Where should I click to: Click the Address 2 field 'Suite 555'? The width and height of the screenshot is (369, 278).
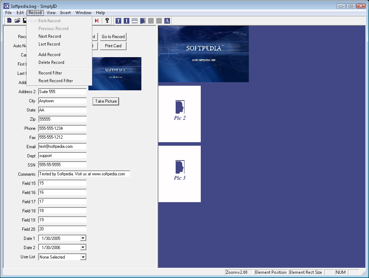click(x=62, y=92)
